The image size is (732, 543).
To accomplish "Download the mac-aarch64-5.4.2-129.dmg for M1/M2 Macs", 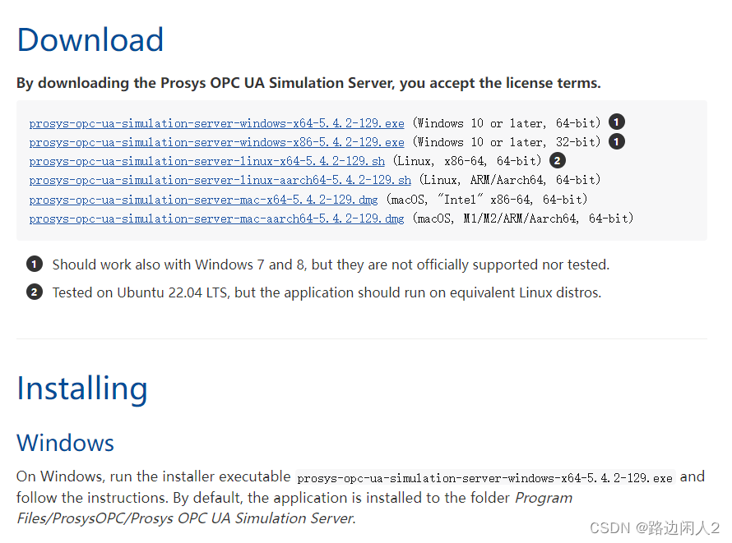I will coord(215,219).
